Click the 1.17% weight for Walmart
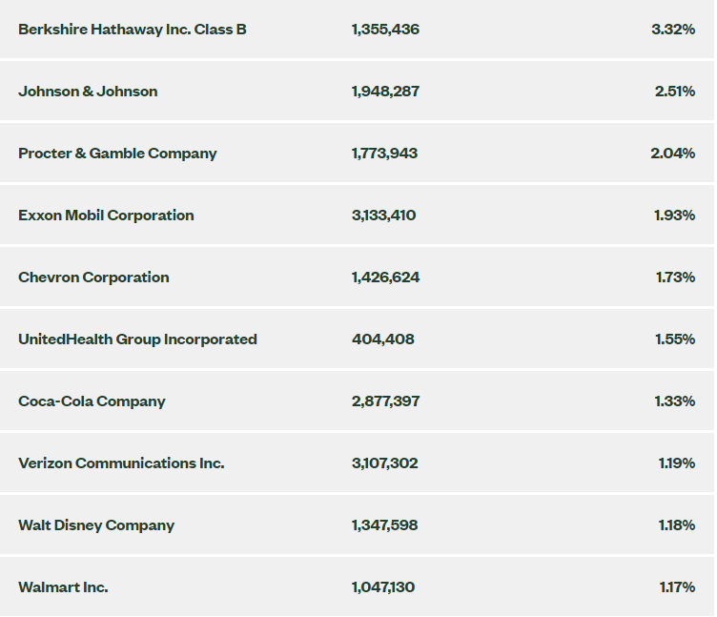The image size is (717, 617). point(677,587)
